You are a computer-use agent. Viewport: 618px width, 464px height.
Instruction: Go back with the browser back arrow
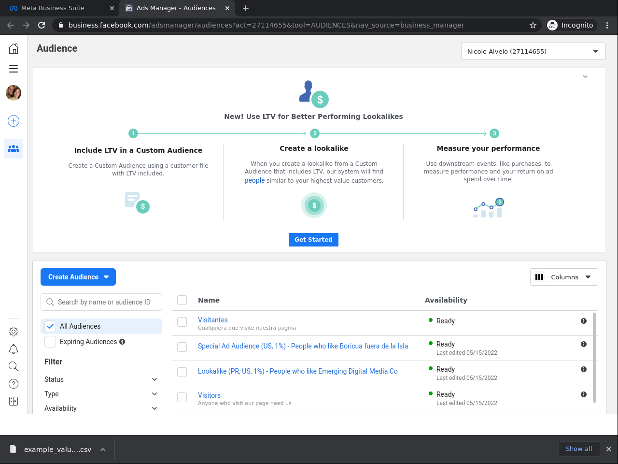point(11,25)
